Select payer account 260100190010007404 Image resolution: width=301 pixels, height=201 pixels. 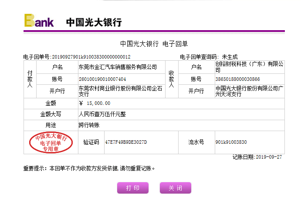[x=102, y=79]
